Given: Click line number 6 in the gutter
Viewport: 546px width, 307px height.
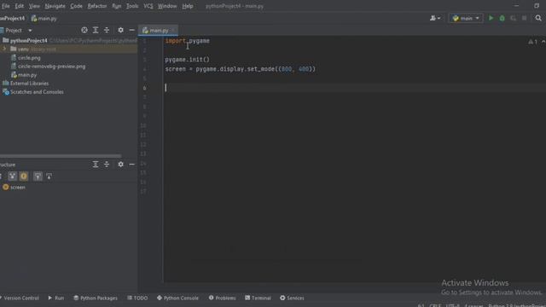Looking at the screenshot, I should [144, 88].
